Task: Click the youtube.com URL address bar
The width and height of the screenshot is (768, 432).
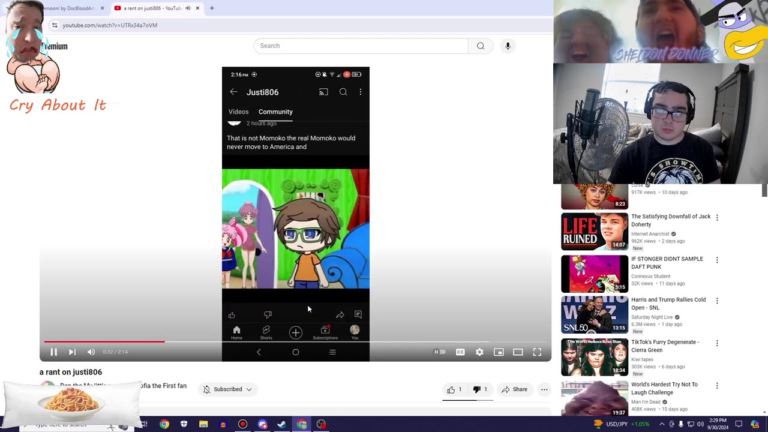Action: pyautogui.click(x=110, y=25)
